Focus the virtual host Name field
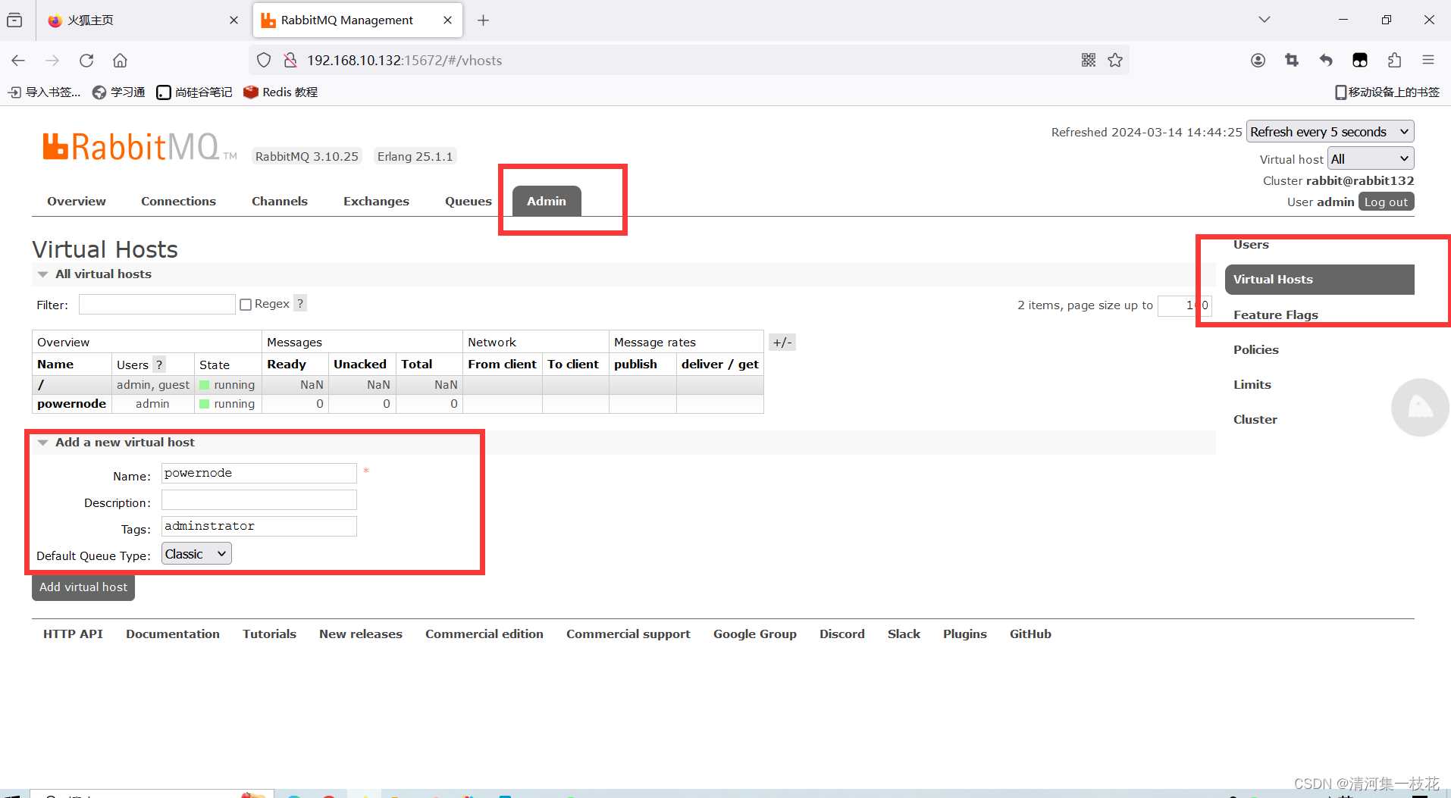The height and width of the screenshot is (798, 1451). (259, 474)
